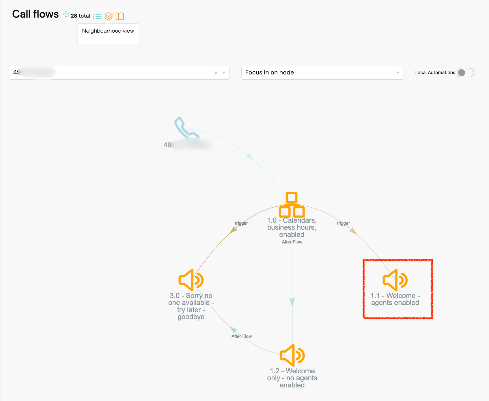Viewport: 489px width, 401px height.
Task: Select the 1.1 Welcome agents enabled speaker icon
Action: [x=395, y=280]
